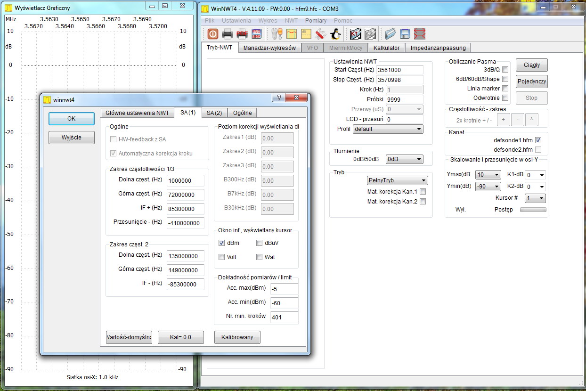The height and width of the screenshot is (391, 586).
Task: Expand the Ymax(dB) dropdown
Action: [488, 175]
